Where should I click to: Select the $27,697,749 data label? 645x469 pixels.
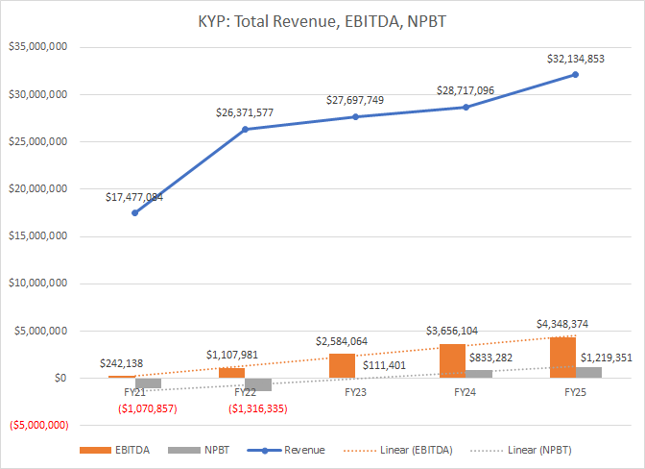(358, 100)
